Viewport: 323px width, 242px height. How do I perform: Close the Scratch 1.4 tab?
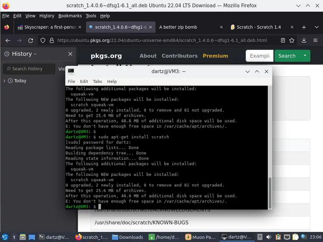(x=292, y=27)
